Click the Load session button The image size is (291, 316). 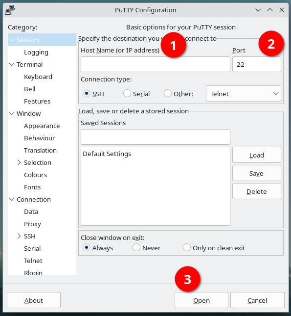[x=257, y=155]
